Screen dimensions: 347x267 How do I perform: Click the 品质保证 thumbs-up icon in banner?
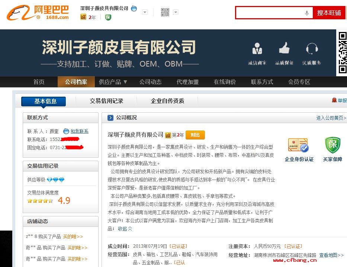coord(285,48)
